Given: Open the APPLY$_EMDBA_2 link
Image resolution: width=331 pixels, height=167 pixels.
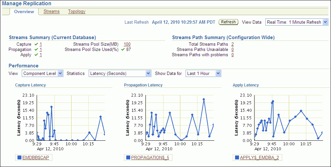Looking at the screenshot, I should point(259,158).
